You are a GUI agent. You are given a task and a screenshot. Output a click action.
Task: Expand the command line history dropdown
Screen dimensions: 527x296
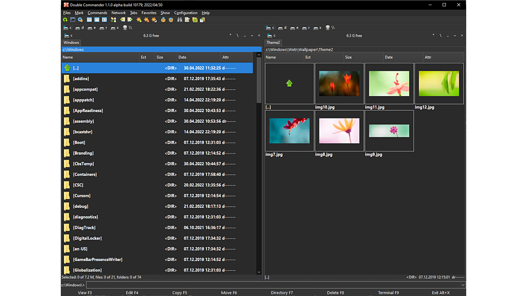pyautogui.click(x=463, y=285)
